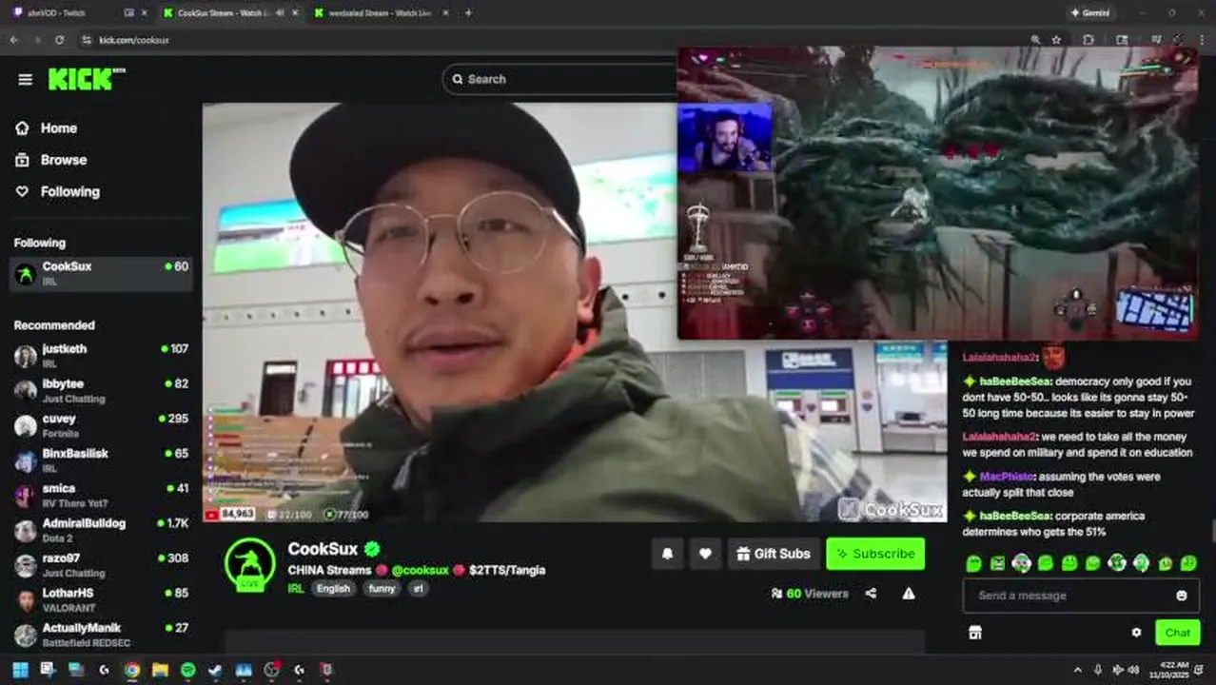The width and height of the screenshot is (1216, 685).
Task: Open razo97 recommended channel
Action: coord(101,565)
